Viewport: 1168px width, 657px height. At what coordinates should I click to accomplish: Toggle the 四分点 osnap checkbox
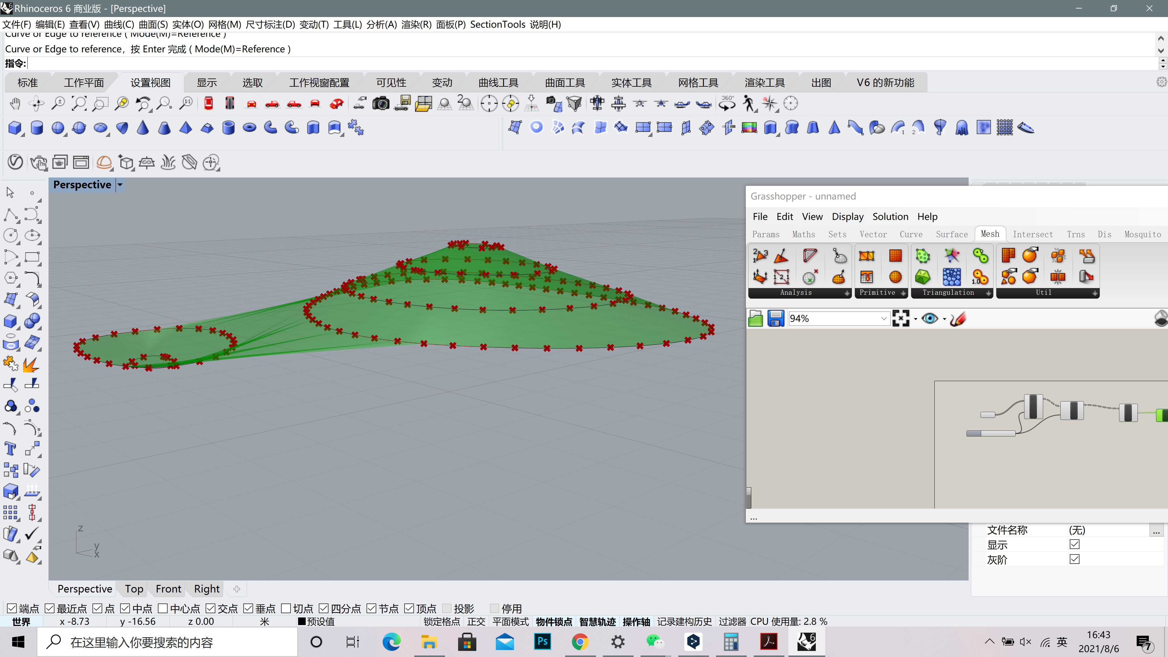[x=324, y=608]
